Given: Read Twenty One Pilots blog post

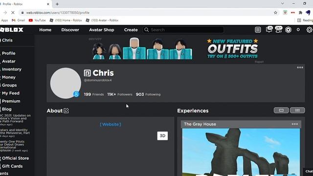Looking at the screenshot, I should (x=14, y=146).
